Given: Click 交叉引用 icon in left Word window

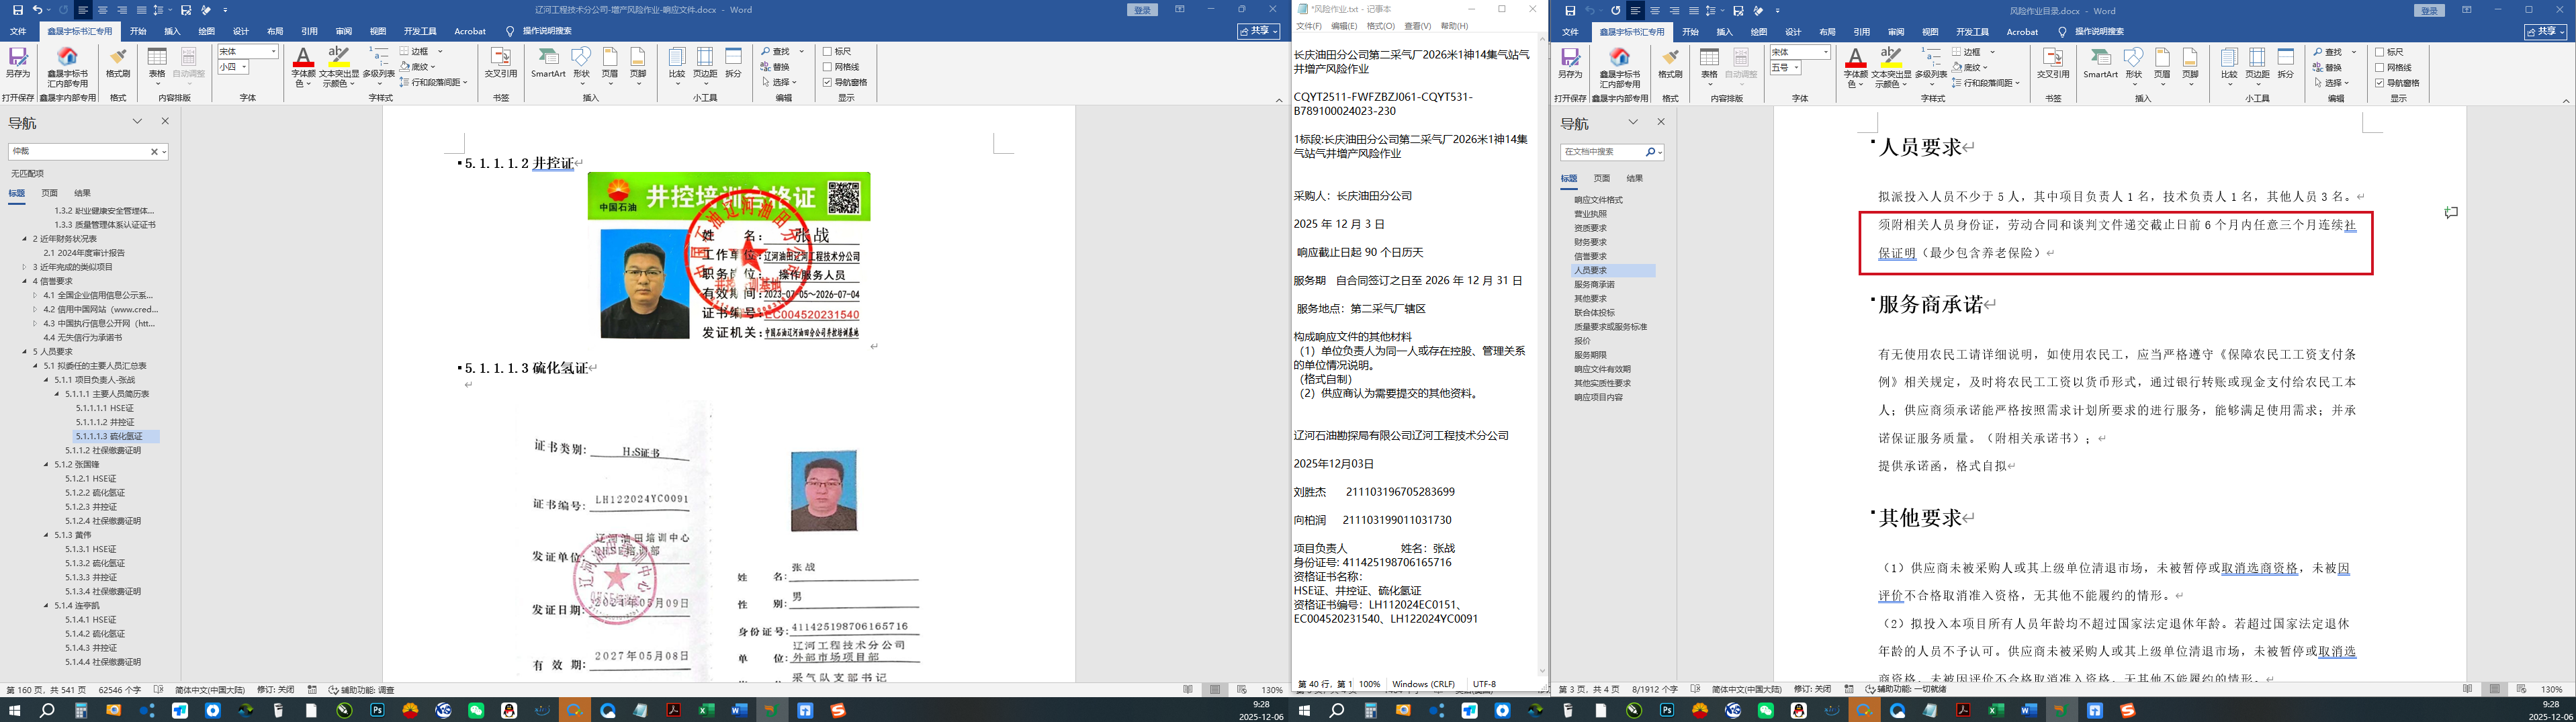Looking at the screenshot, I should tap(501, 62).
